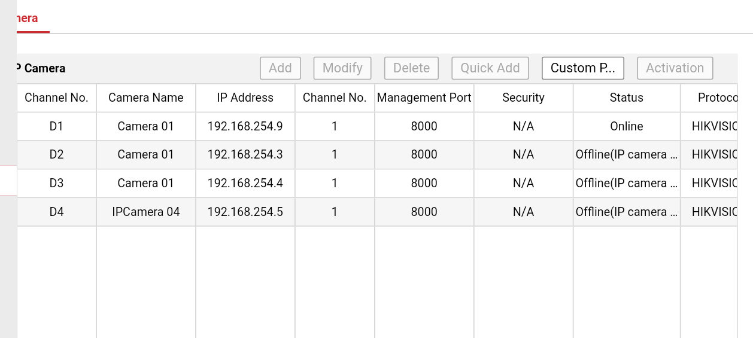Select the D1 channel row
This screenshot has width=753, height=338.
click(56, 126)
